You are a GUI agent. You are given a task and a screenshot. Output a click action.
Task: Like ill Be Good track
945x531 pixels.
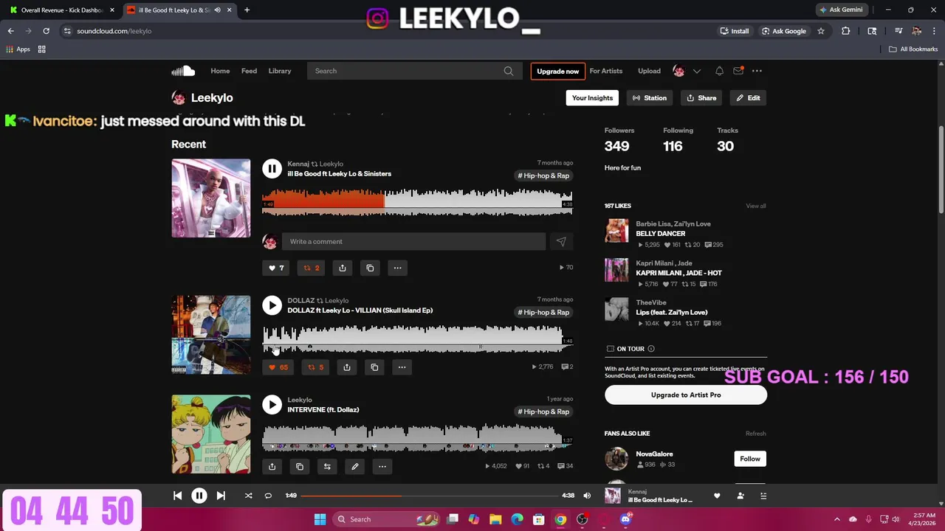[276, 268]
